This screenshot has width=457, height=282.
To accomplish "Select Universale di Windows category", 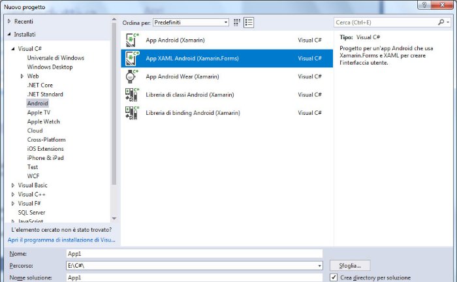I will [55, 57].
